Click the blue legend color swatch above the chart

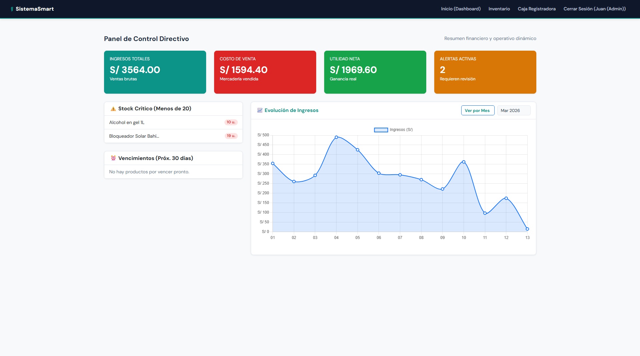[x=381, y=130]
